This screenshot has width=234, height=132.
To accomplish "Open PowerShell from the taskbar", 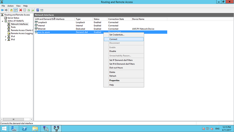I will pos(25,128).
